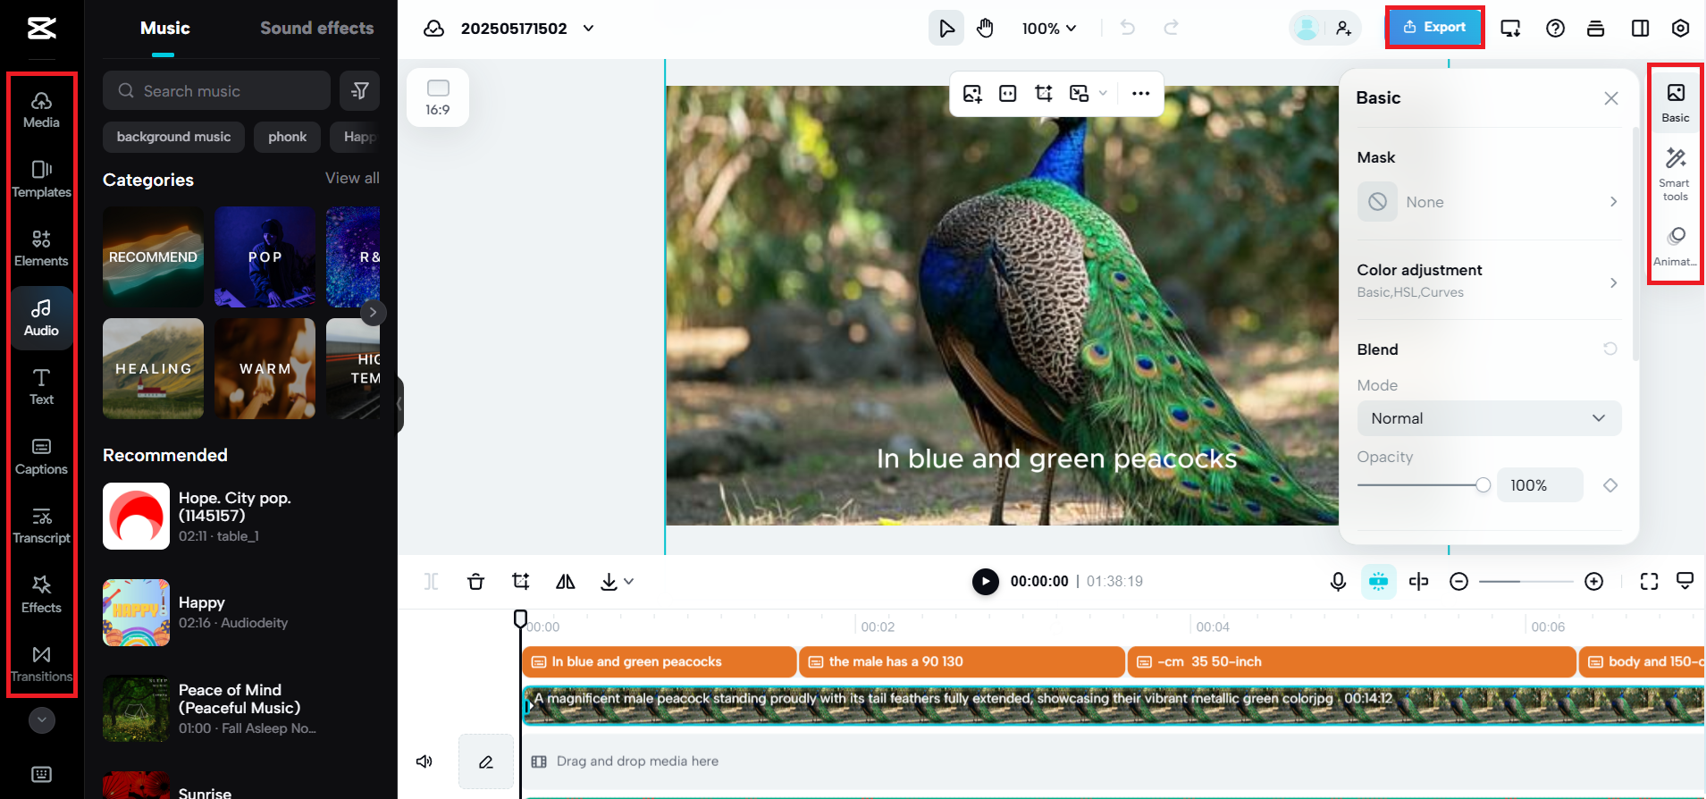Toggle the timeline snapping button
Image resolution: width=1706 pixels, height=799 pixels.
click(x=1379, y=582)
